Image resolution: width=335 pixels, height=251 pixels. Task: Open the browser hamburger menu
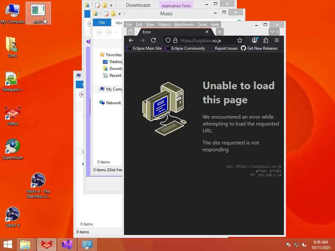tap(277, 40)
